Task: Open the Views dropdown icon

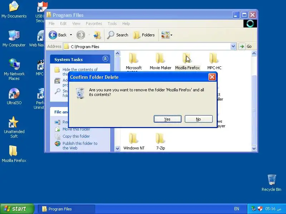Action: pos(167,35)
